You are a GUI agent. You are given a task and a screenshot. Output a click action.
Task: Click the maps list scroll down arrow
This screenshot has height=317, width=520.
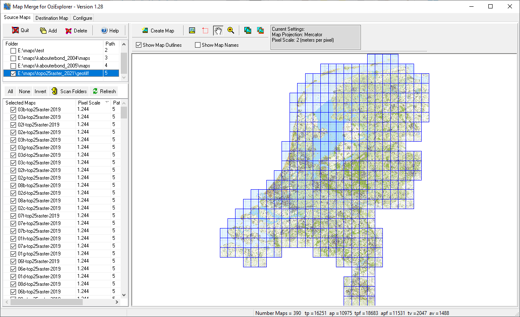[124, 295]
